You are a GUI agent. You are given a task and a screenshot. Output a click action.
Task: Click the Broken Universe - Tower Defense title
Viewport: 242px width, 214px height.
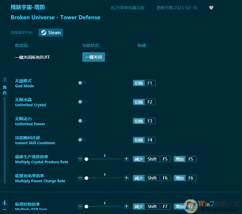(x=55, y=17)
